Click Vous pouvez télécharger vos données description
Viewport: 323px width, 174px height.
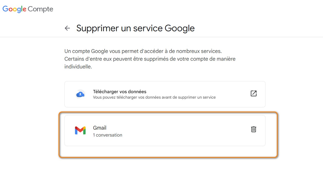154,97
